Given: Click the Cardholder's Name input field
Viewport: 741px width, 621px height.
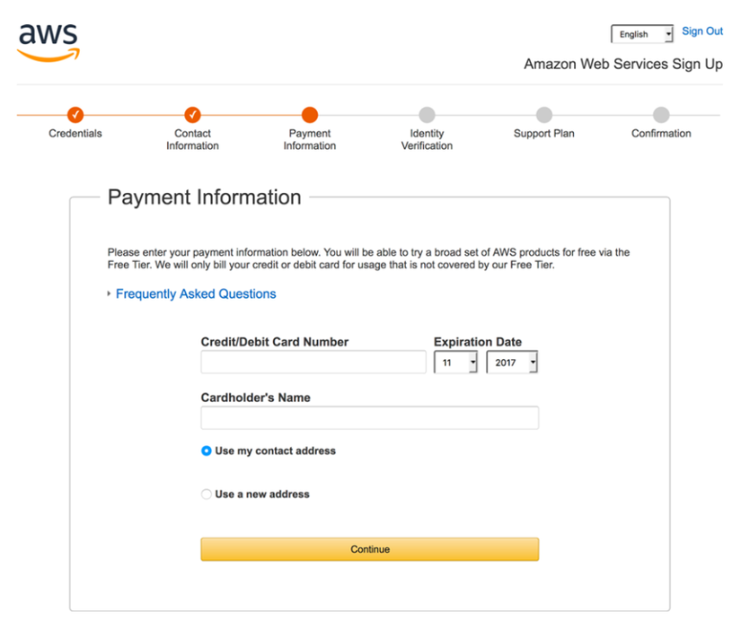Looking at the screenshot, I should point(369,418).
